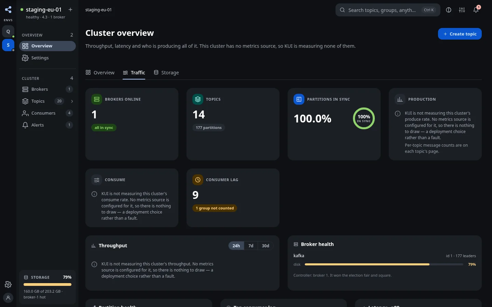492x307 pixels.
Task: Open Consumers in the sidebar
Action: point(47,113)
